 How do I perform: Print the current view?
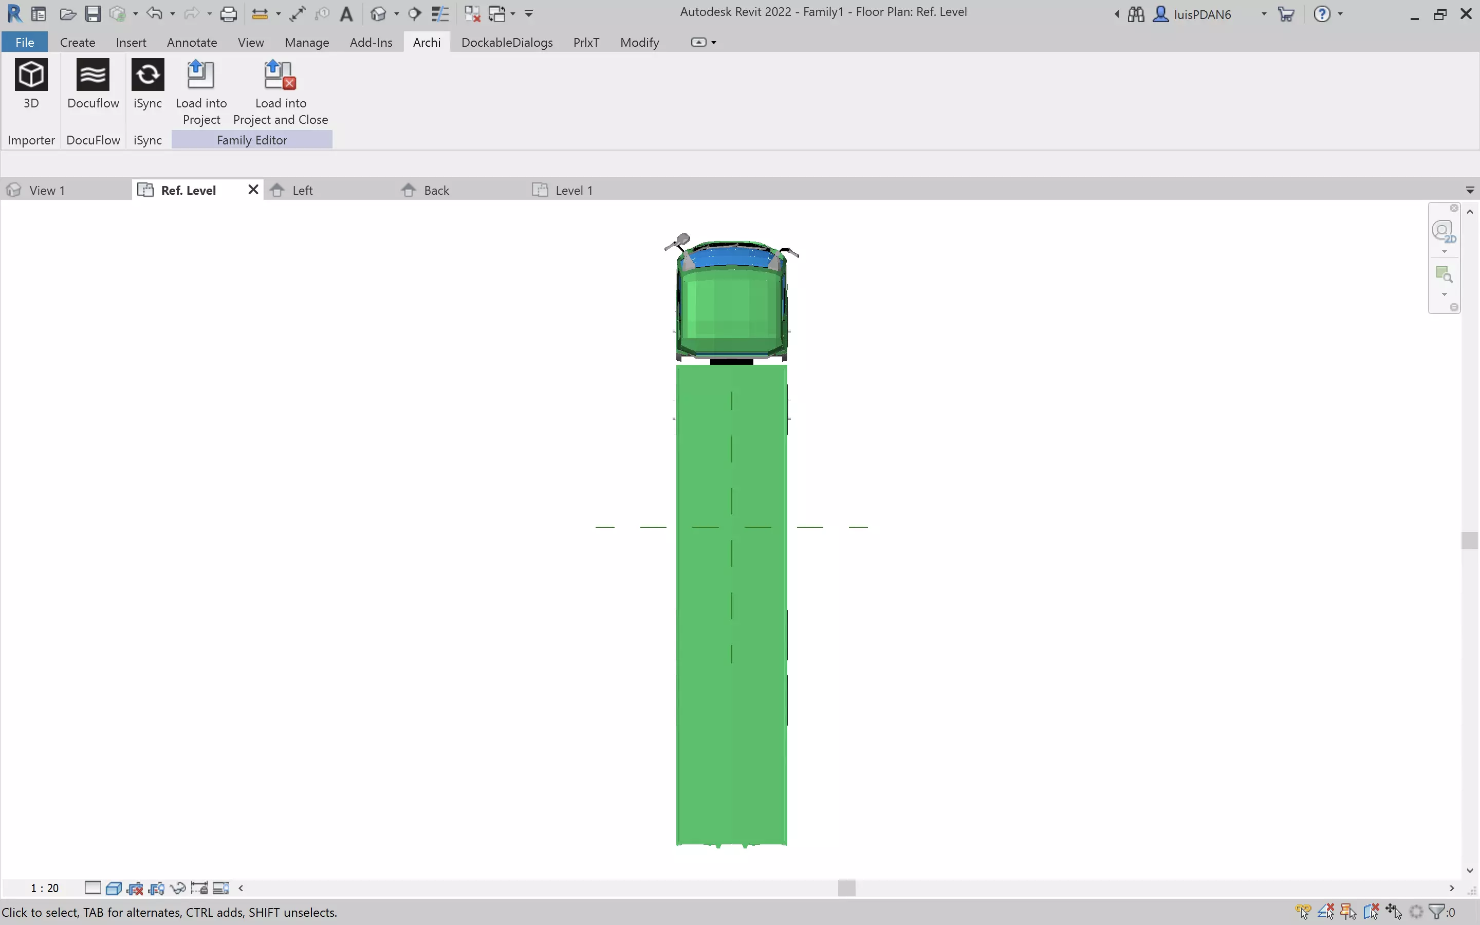pos(229,13)
